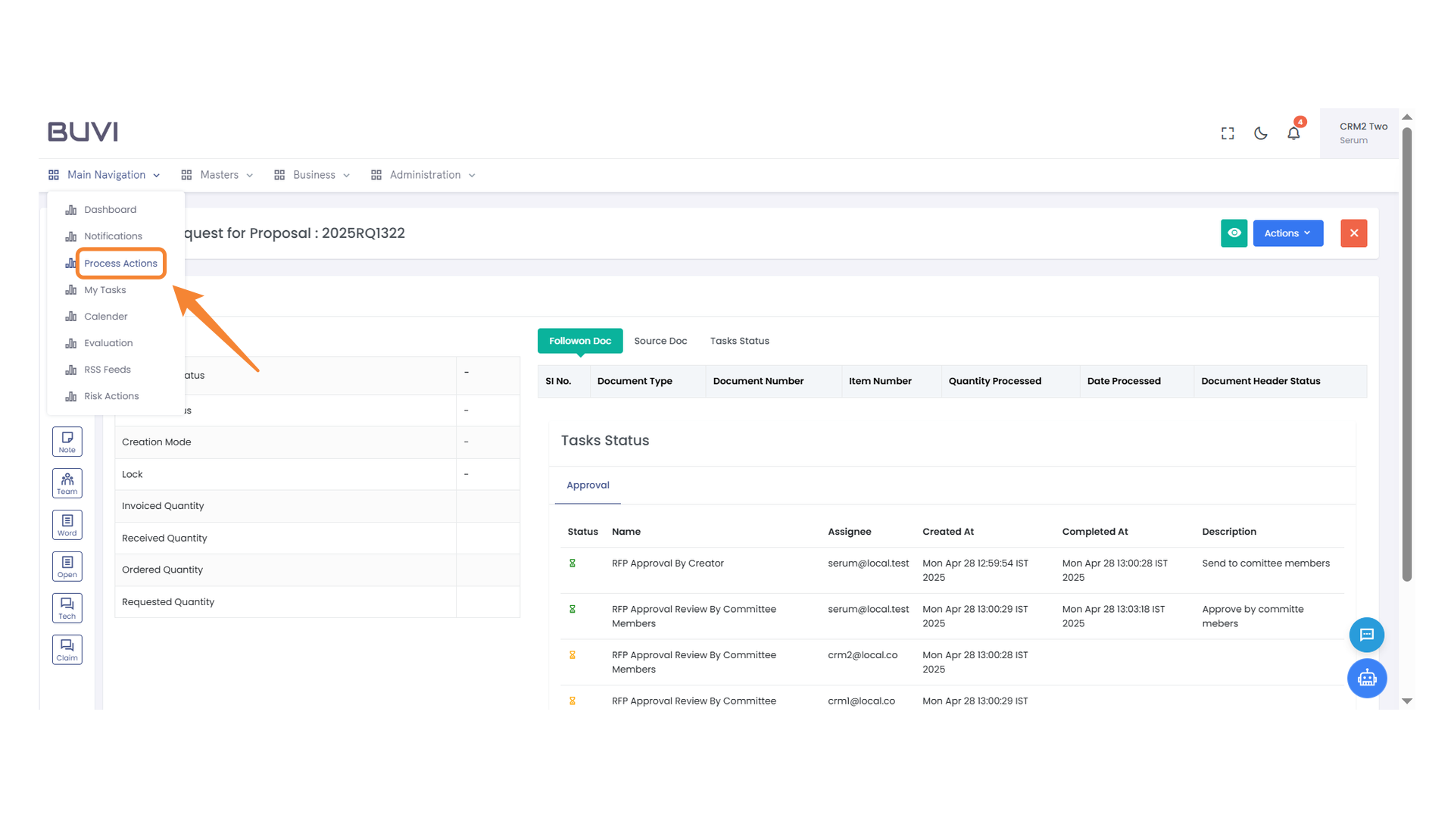Expand the Actions dropdown
This screenshot has height=818, width=1454.
[1287, 233]
